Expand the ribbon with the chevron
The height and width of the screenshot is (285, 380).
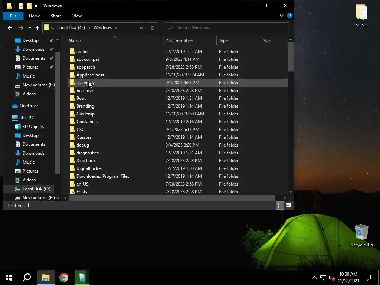[x=281, y=16]
